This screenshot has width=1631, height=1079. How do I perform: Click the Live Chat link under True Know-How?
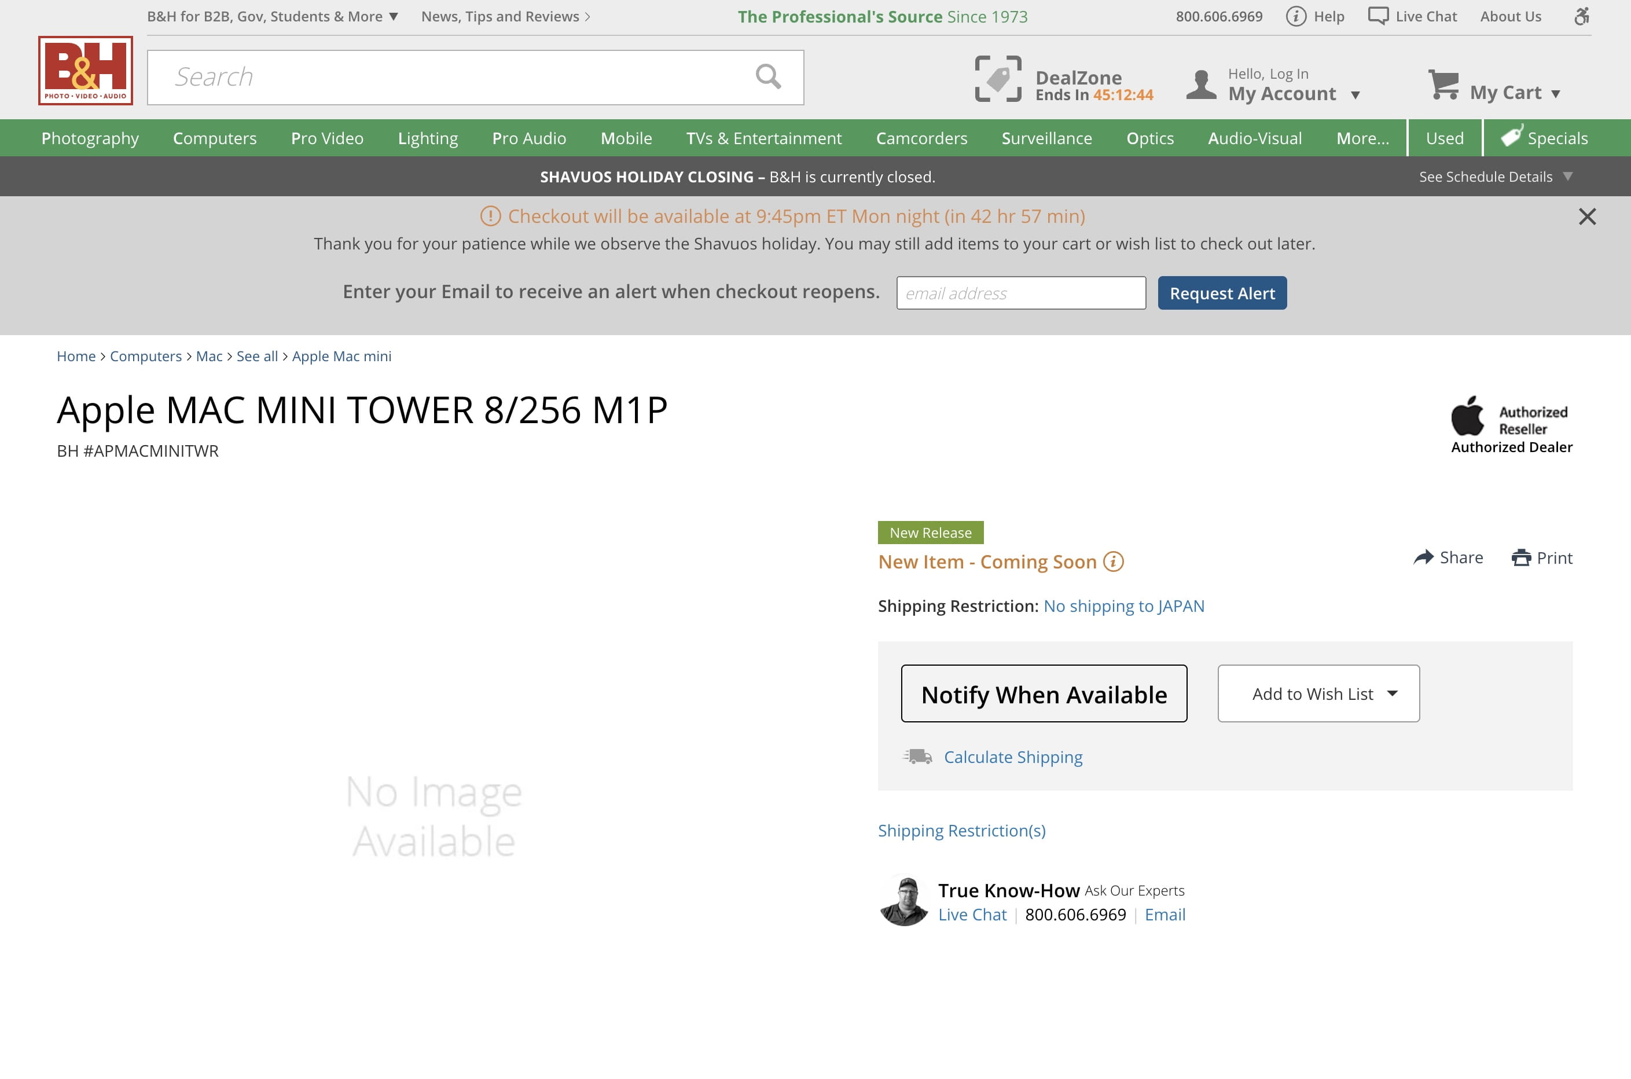(972, 915)
